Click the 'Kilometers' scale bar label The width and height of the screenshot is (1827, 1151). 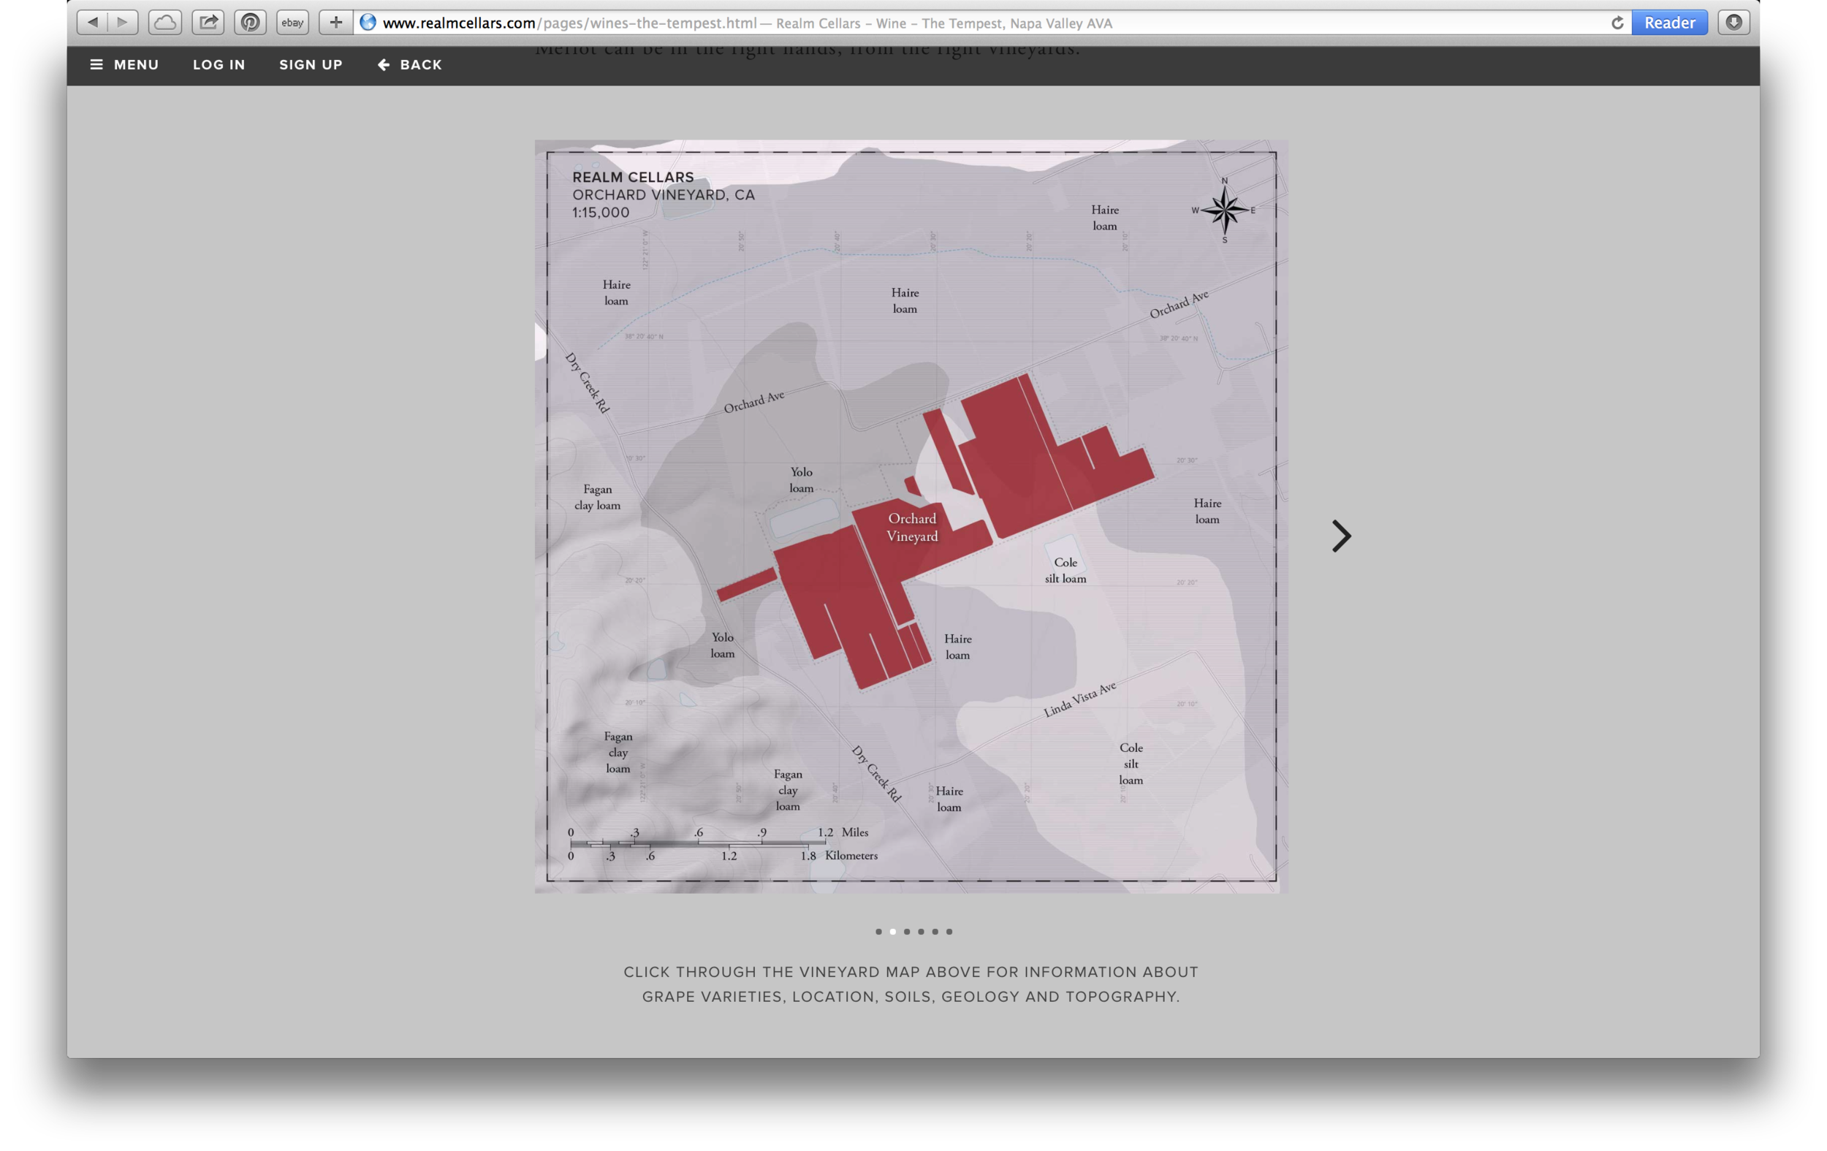pos(851,856)
